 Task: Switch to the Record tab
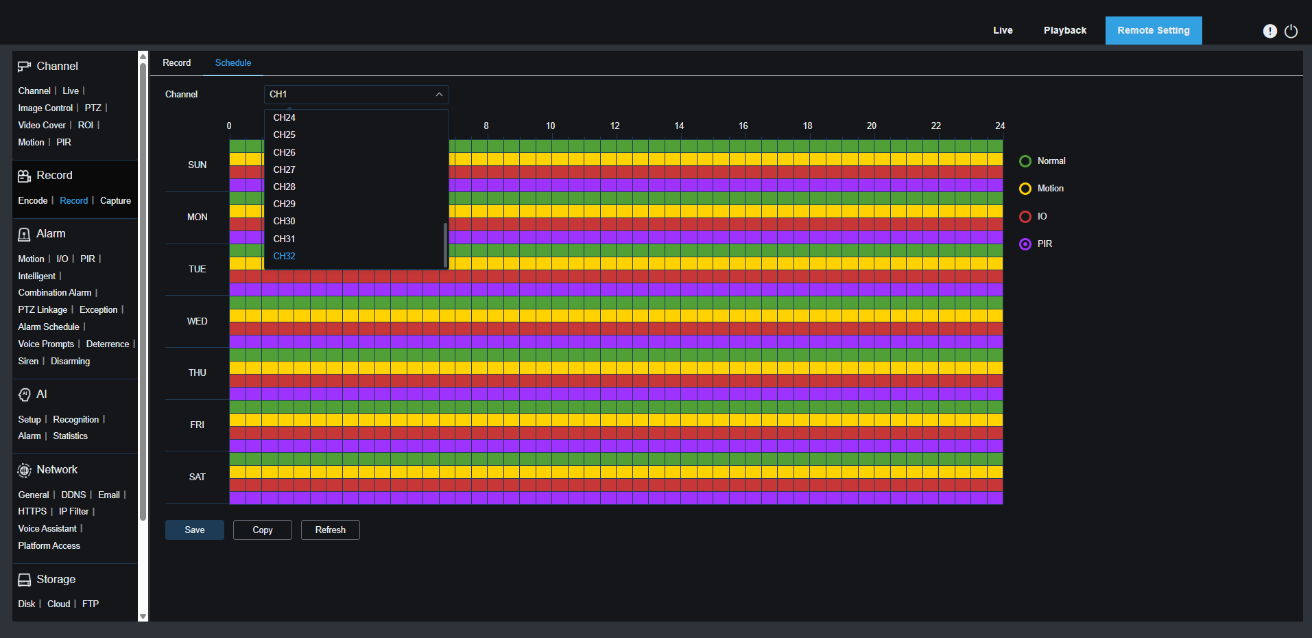(x=176, y=62)
